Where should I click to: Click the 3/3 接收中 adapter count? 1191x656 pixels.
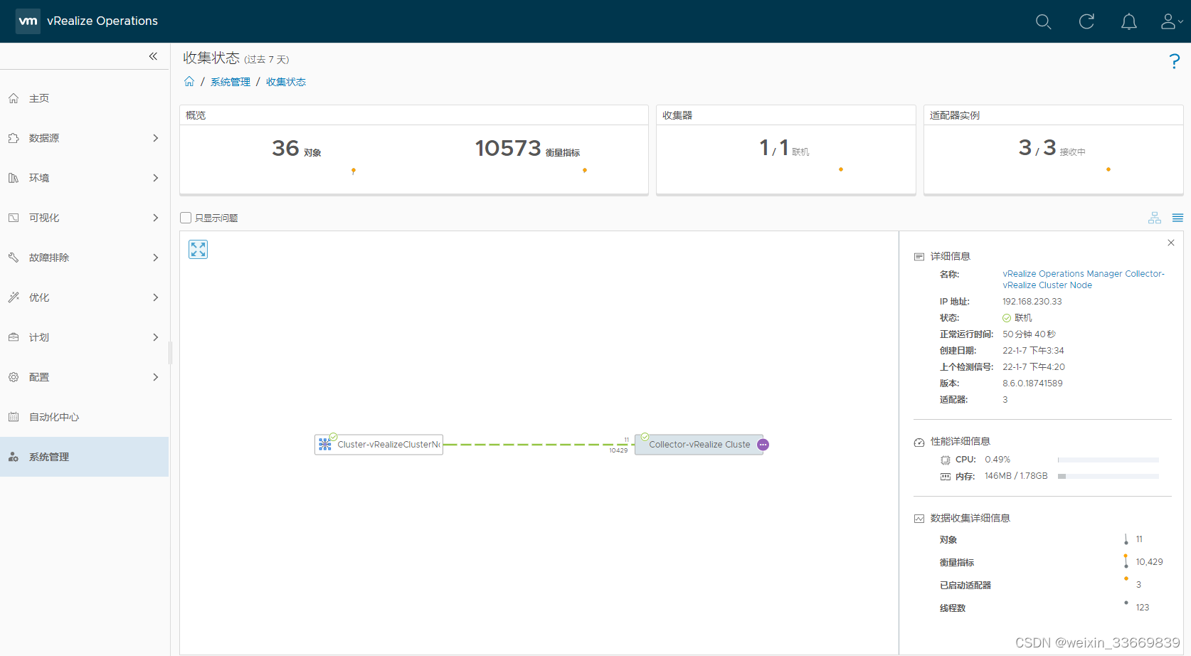point(1052,148)
